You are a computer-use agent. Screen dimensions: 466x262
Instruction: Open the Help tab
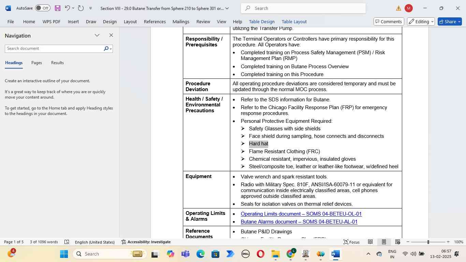(x=237, y=21)
